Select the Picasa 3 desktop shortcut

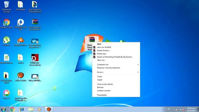point(7,94)
